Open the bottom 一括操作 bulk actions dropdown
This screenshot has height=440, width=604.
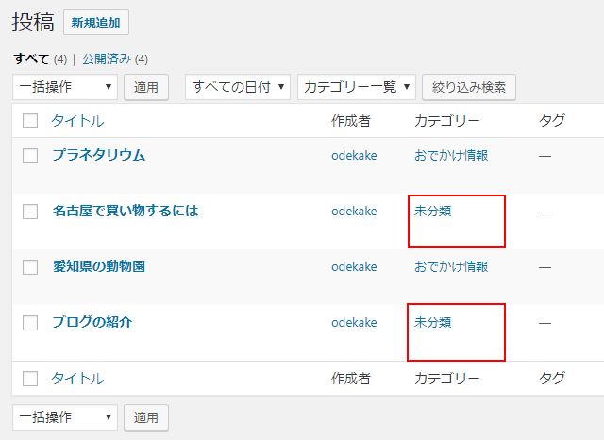click(65, 416)
